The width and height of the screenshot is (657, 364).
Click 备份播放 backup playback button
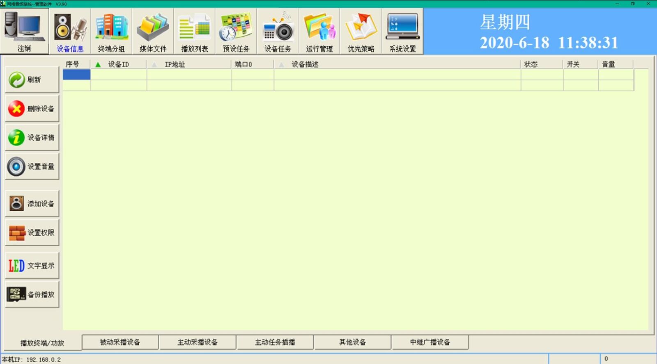tap(32, 294)
